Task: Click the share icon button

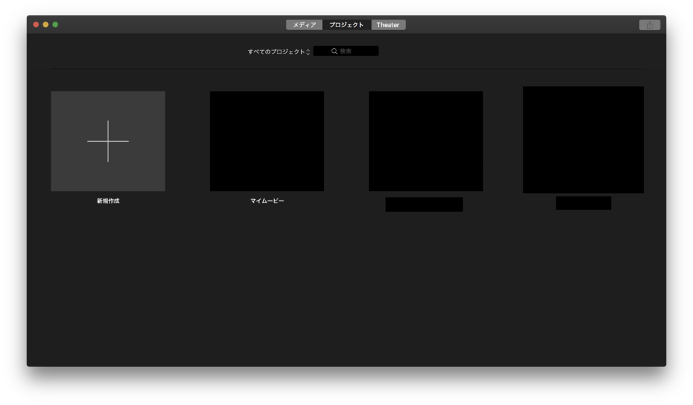Action: tap(649, 25)
